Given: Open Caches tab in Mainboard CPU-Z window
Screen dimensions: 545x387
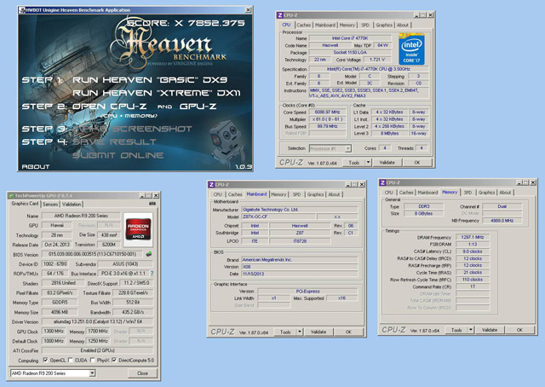Looking at the screenshot, I should point(235,194).
